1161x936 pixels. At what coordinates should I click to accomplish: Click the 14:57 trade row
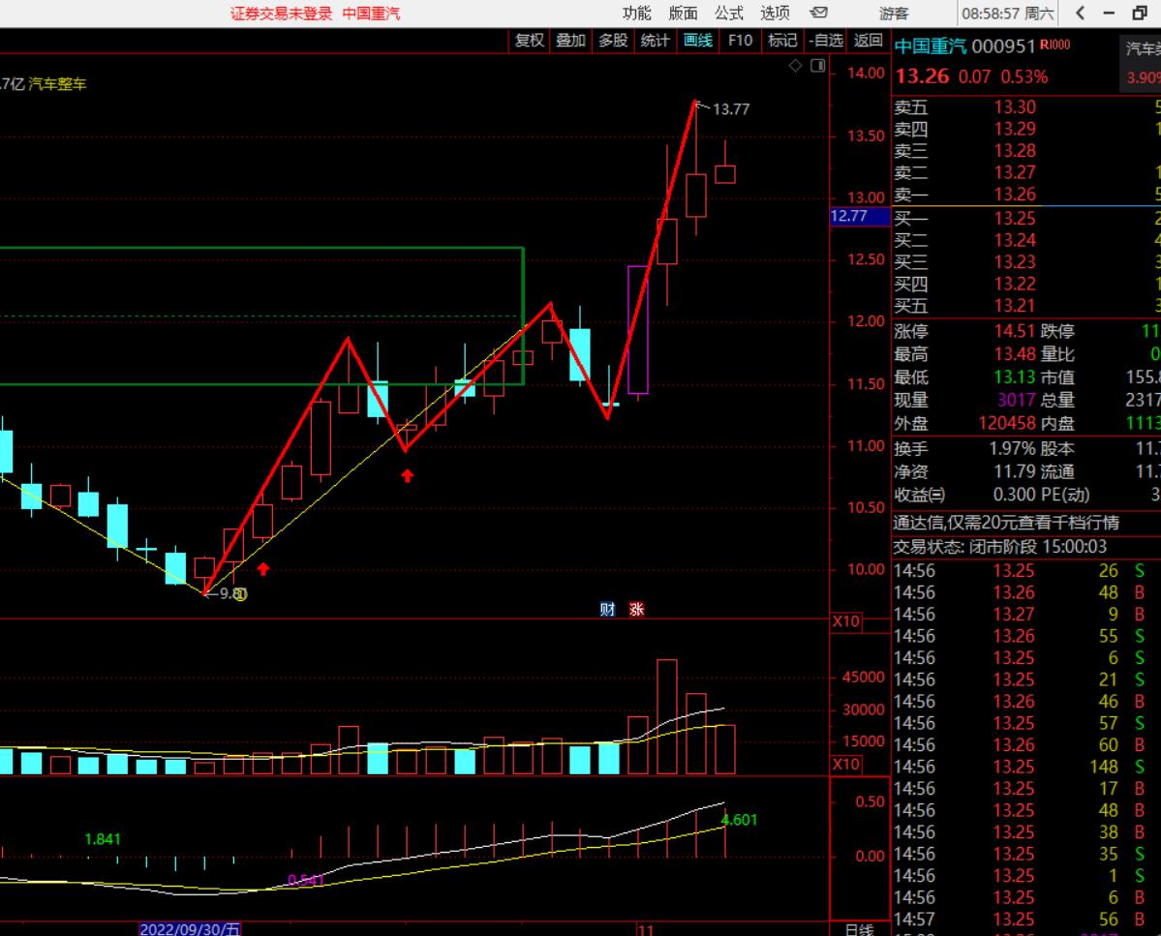(1026, 919)
